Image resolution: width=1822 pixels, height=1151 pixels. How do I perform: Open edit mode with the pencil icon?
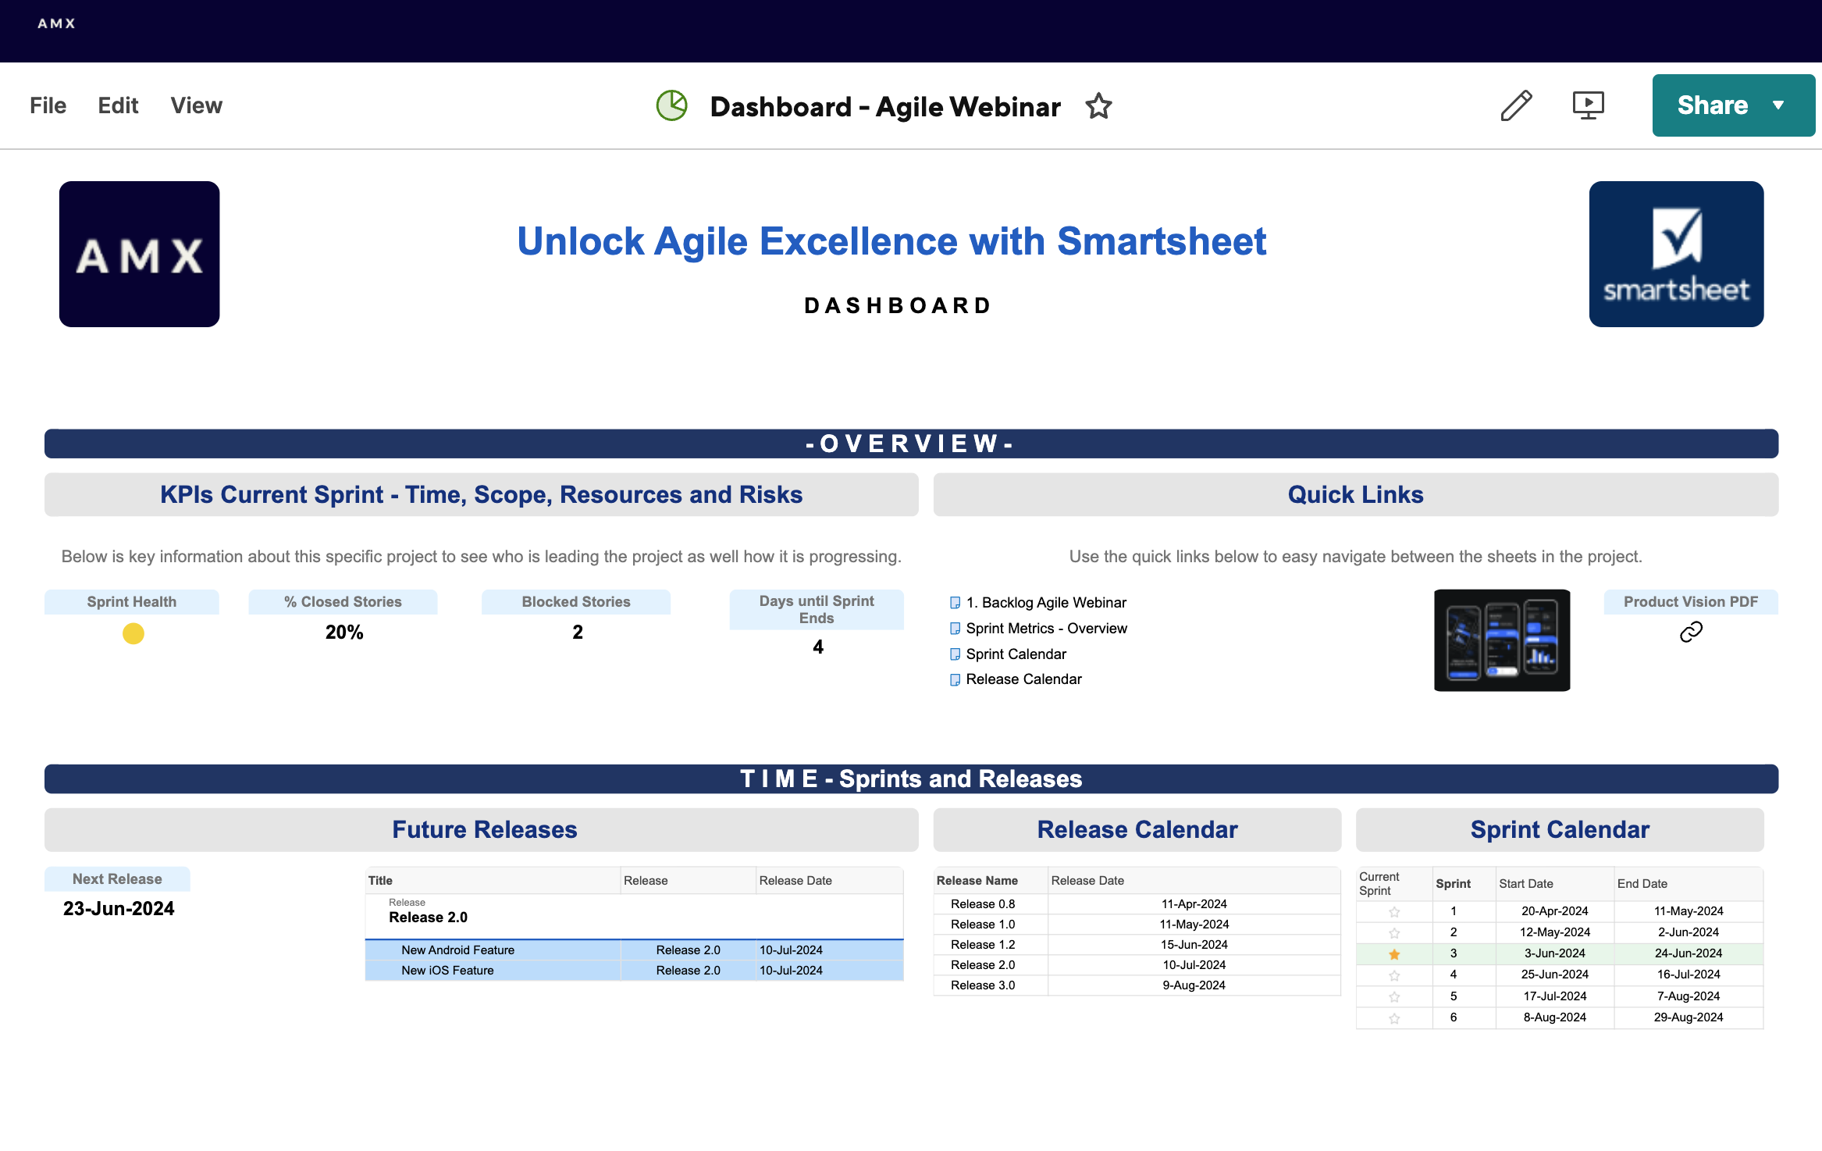(x=1515, y=105)
